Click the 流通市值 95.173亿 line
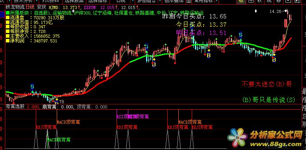 point(29,22)
